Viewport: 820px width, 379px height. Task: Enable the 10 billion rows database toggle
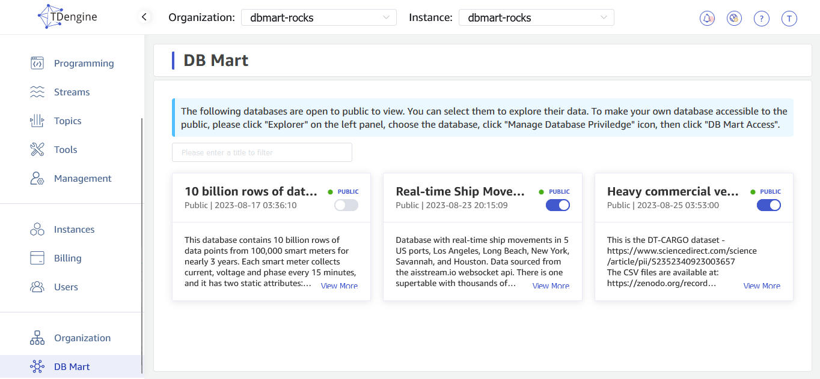pyautogui.click(x=346, y=205)
